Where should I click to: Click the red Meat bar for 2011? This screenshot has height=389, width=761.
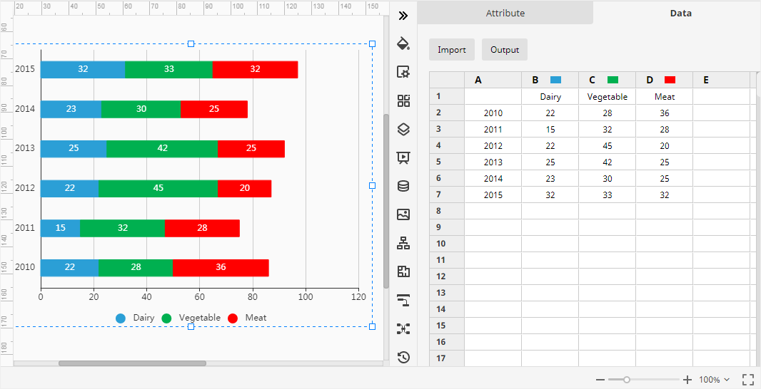tap(202, 228)
